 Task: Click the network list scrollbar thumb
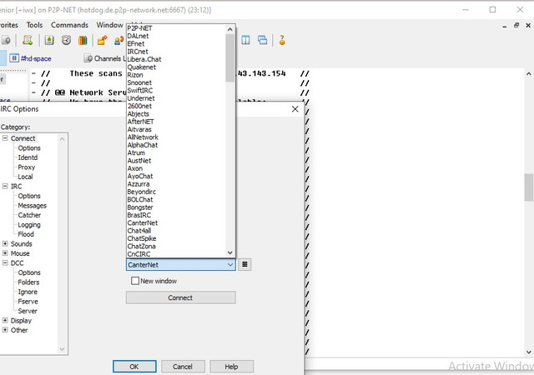coord(230,57)
